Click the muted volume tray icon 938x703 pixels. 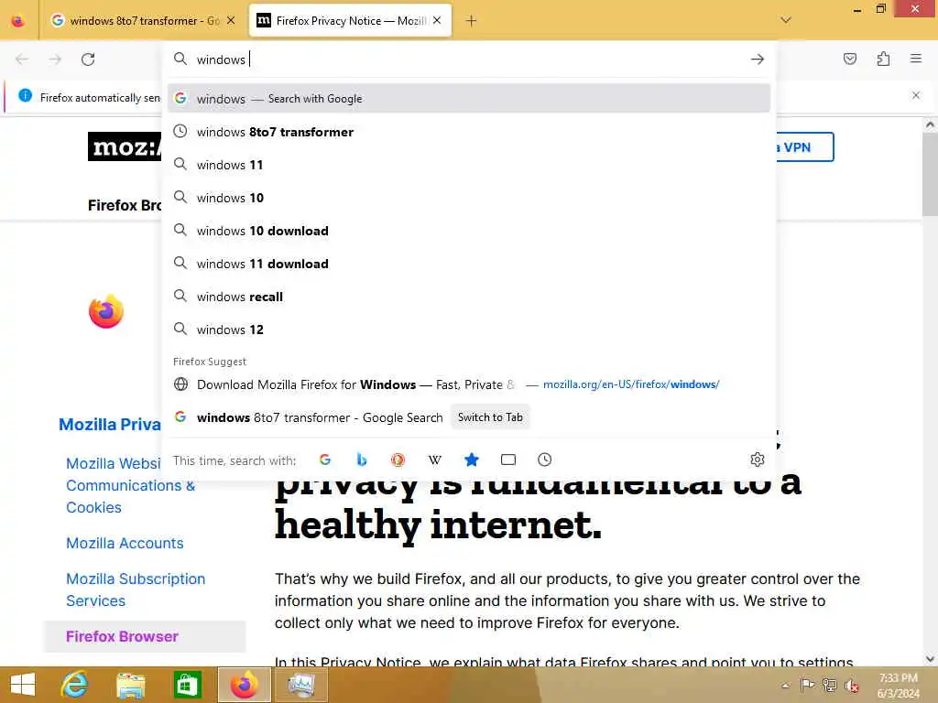pyautogui.click(x=851, y=686)
